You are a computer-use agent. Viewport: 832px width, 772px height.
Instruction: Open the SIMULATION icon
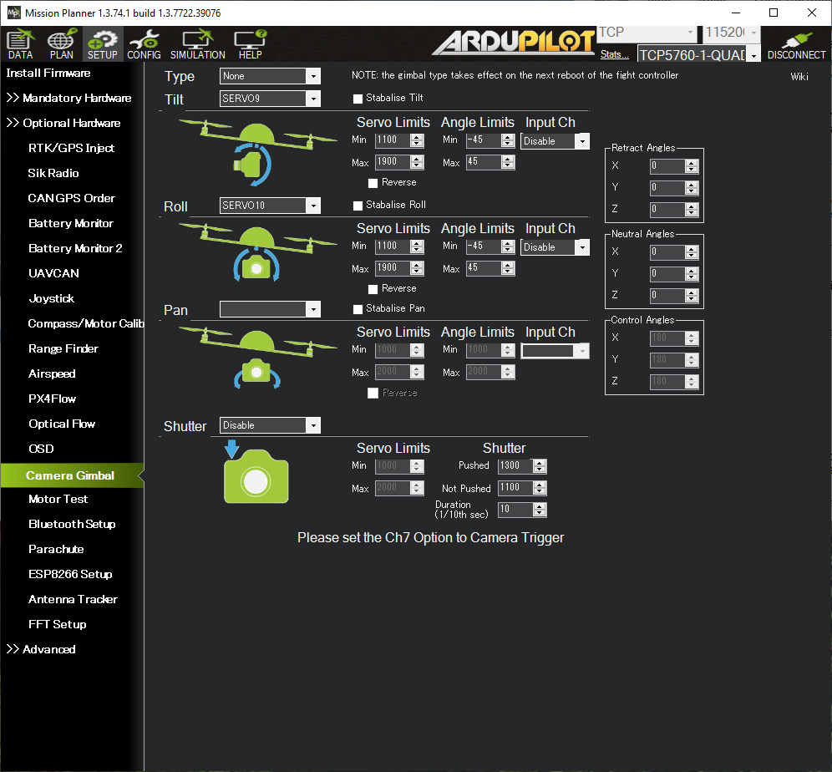(197, 44)
